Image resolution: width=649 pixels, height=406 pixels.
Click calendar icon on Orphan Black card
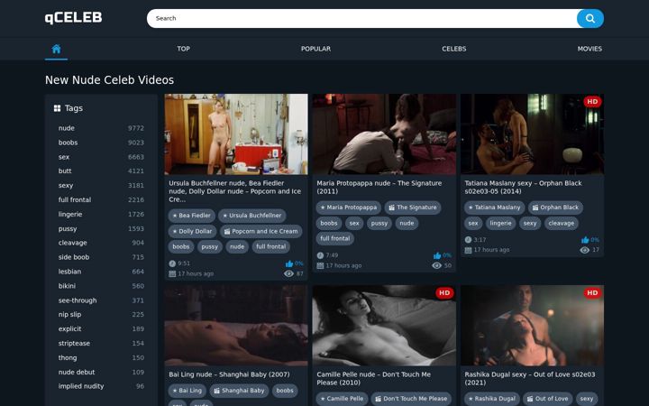point(468,250)
